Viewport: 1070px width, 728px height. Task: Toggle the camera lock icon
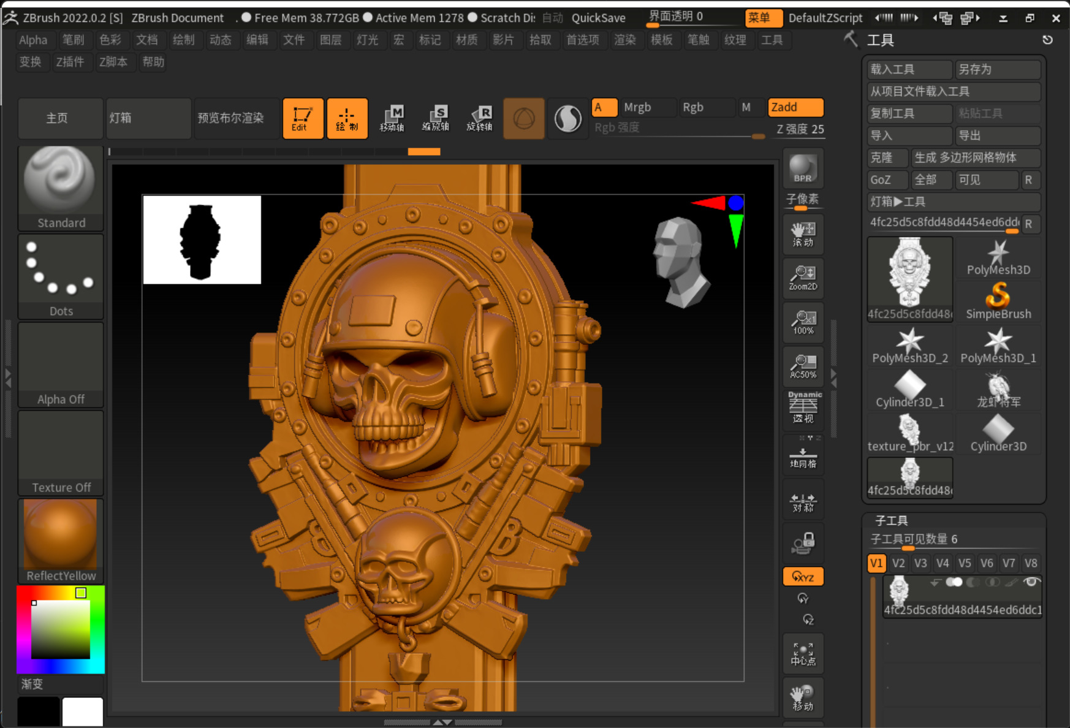pyautogui.click(x=803, y=544)
